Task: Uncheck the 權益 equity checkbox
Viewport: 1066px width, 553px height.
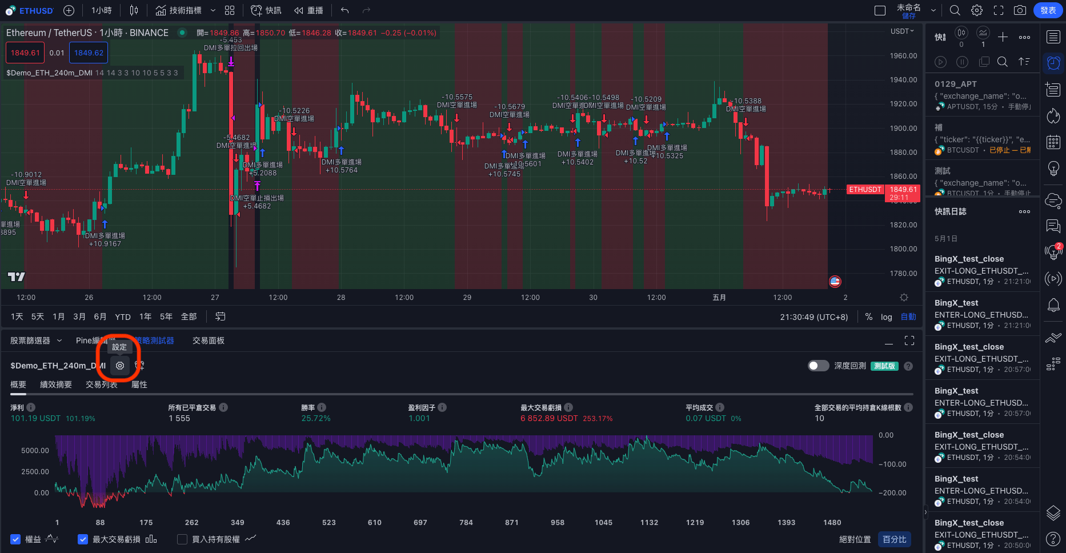Action: click(15, 539)
